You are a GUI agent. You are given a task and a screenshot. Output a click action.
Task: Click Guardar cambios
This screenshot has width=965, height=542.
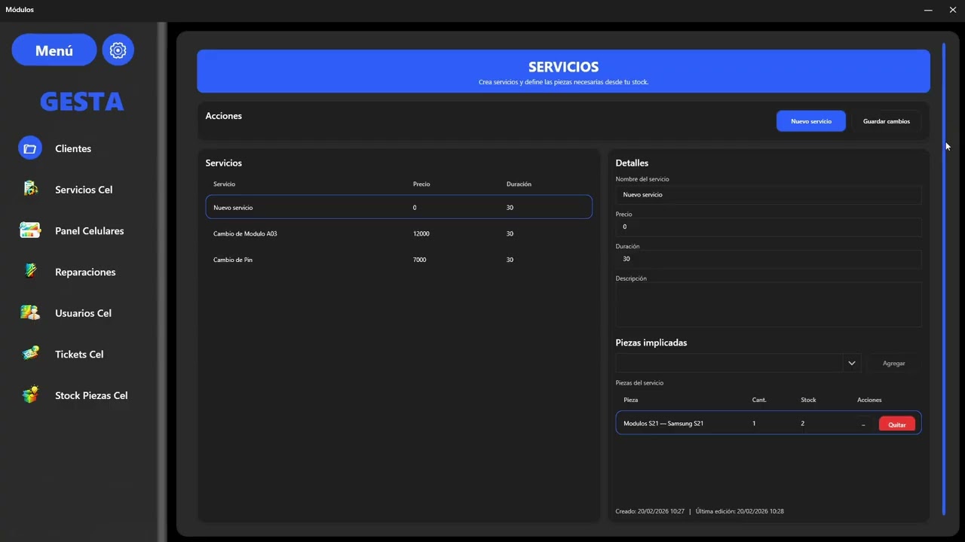(x=887, y=121)
